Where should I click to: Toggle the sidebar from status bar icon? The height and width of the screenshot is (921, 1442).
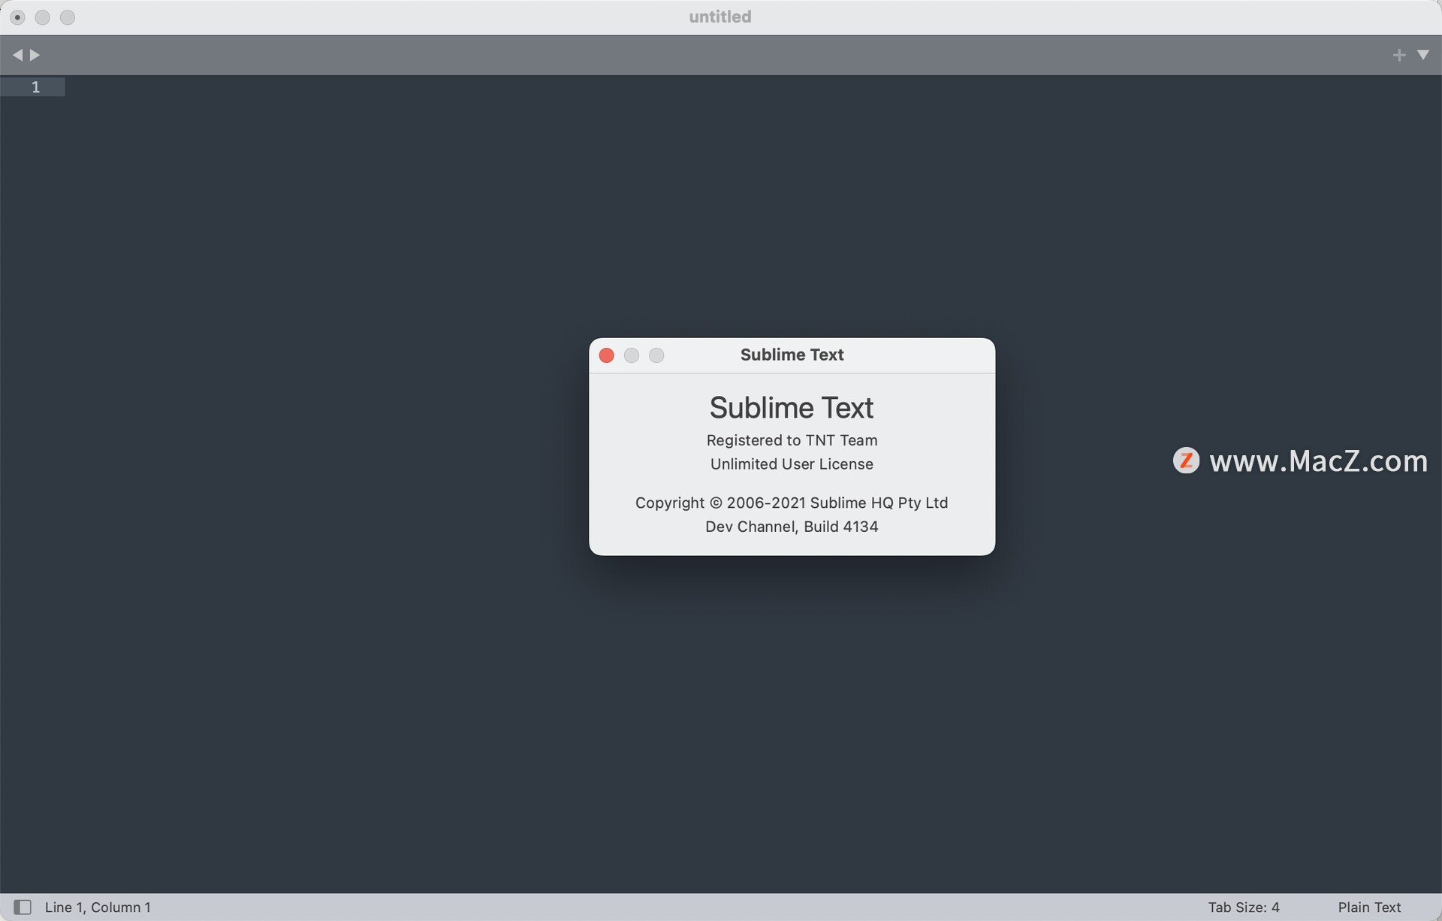tap(23, 907)
